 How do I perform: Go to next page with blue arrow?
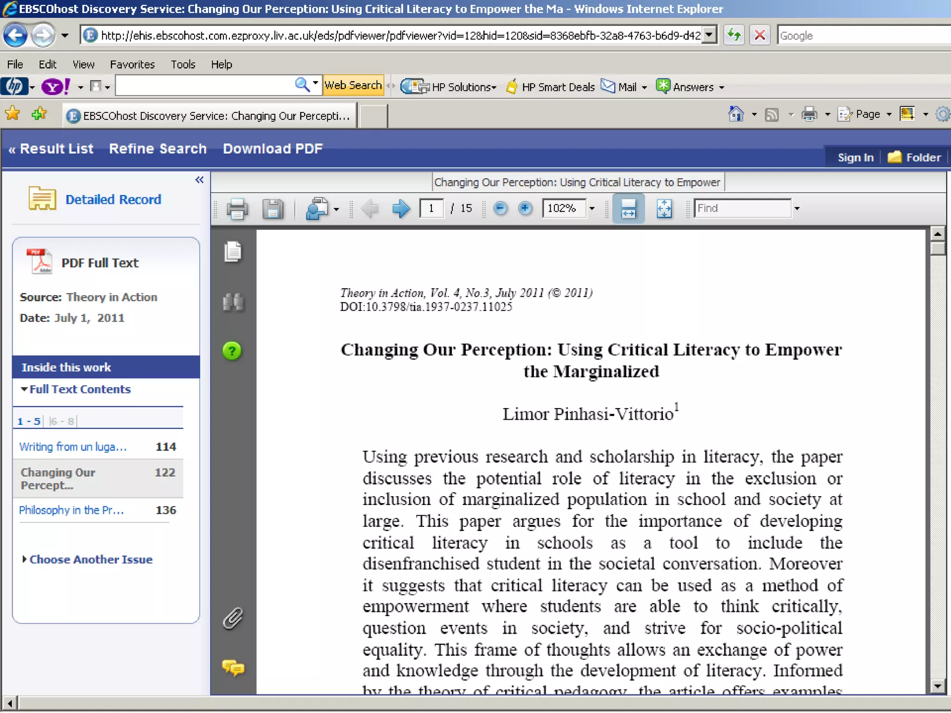[400, 208]
